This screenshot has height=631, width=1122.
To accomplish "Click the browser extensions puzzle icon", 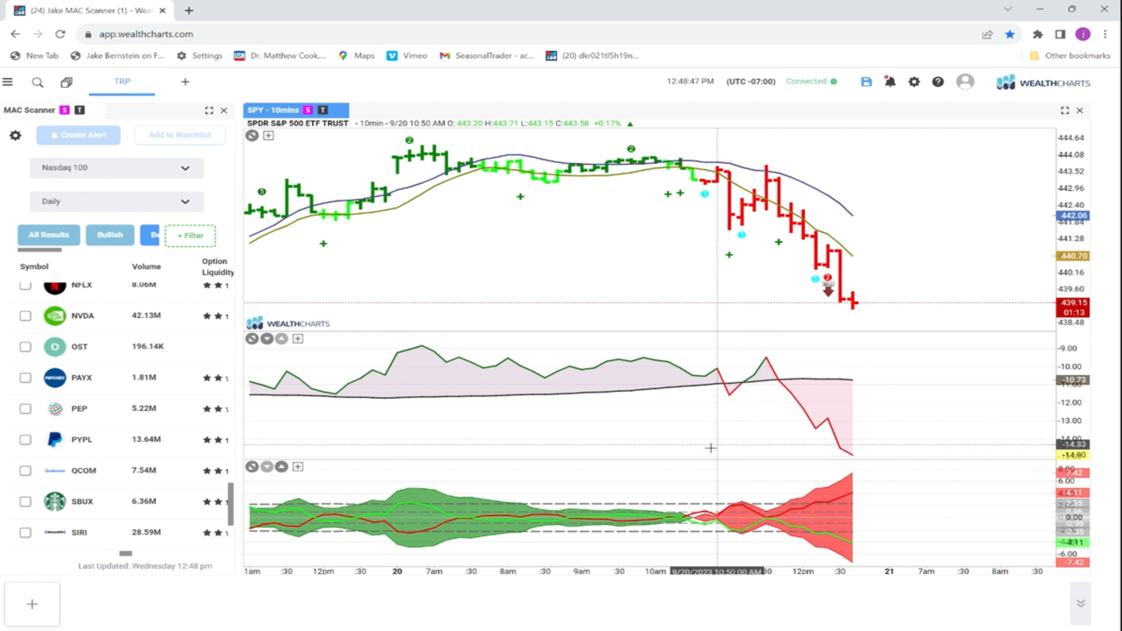I will tap(1038, 34).
